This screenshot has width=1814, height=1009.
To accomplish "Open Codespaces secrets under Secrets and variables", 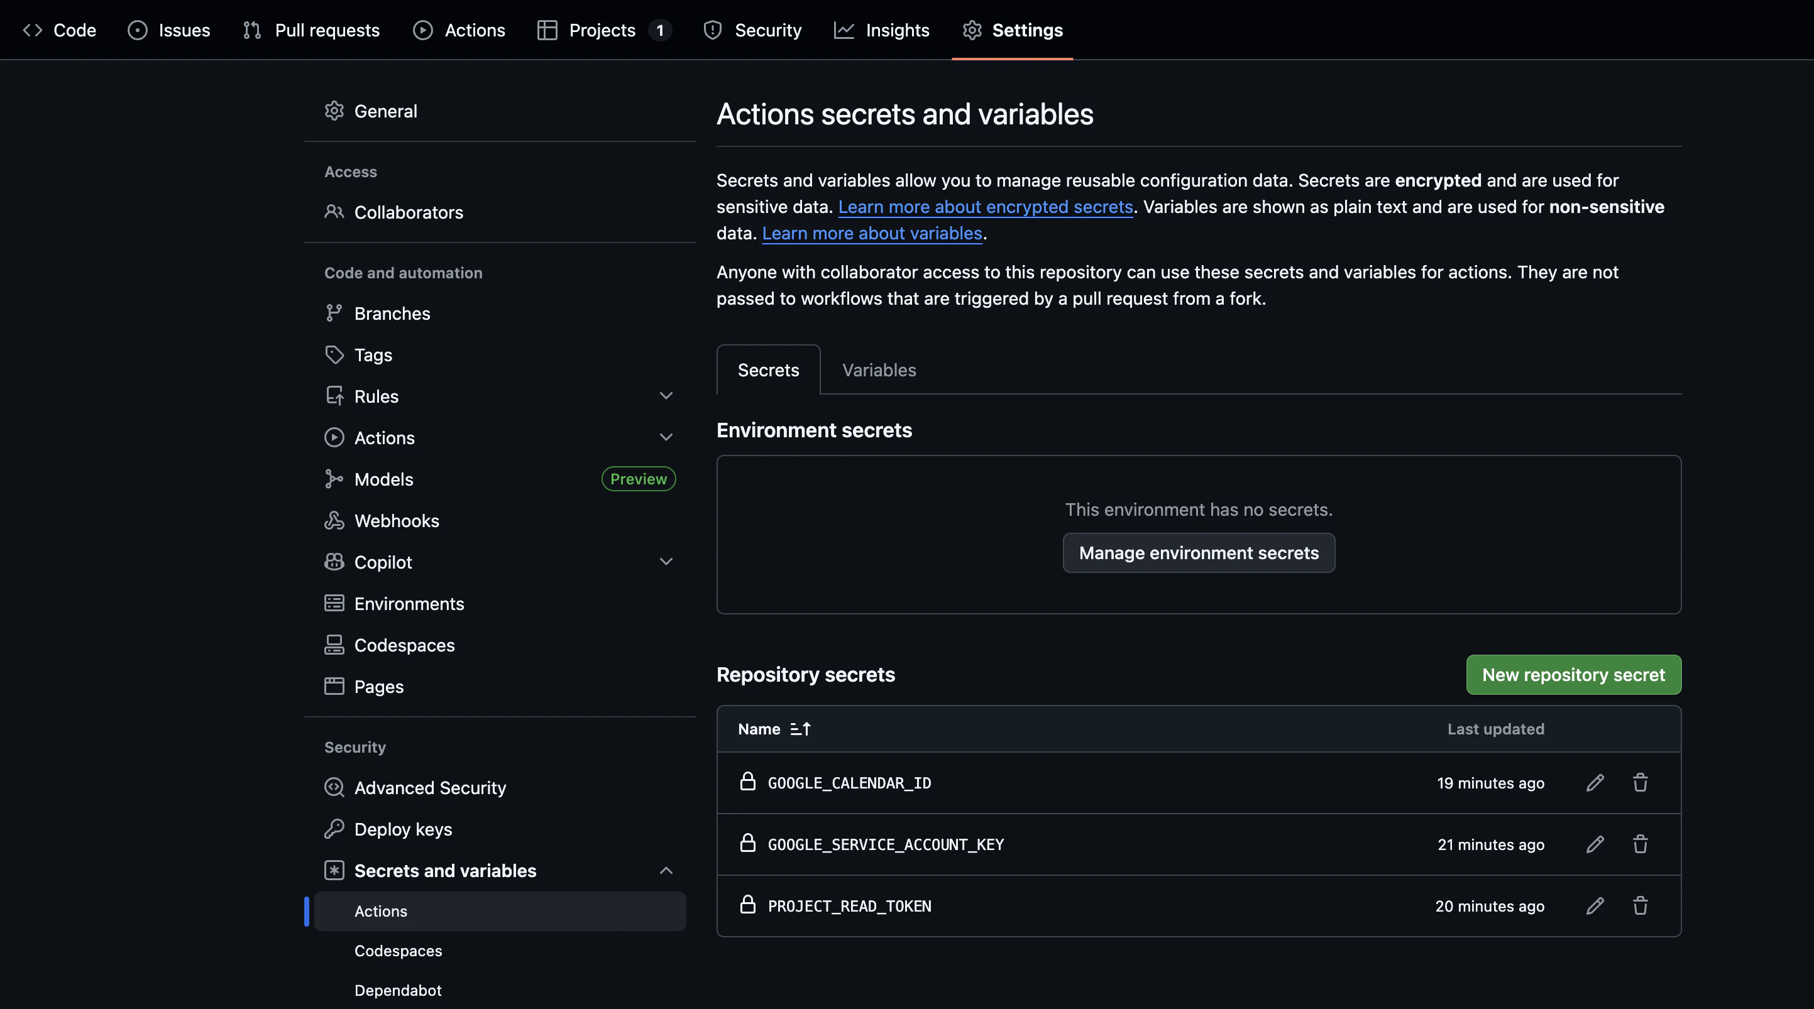I will coord(500,951).
